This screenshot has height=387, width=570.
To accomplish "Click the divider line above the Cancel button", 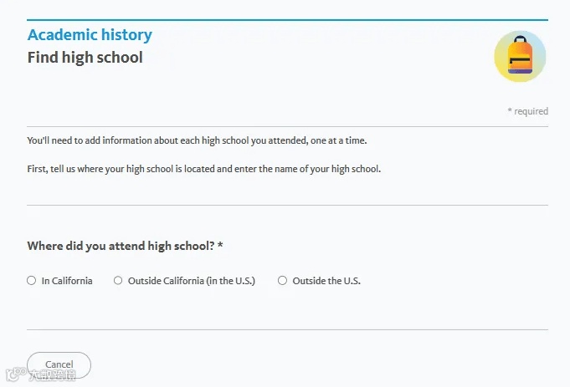I will pyautogui.click(x=287, y=329).
